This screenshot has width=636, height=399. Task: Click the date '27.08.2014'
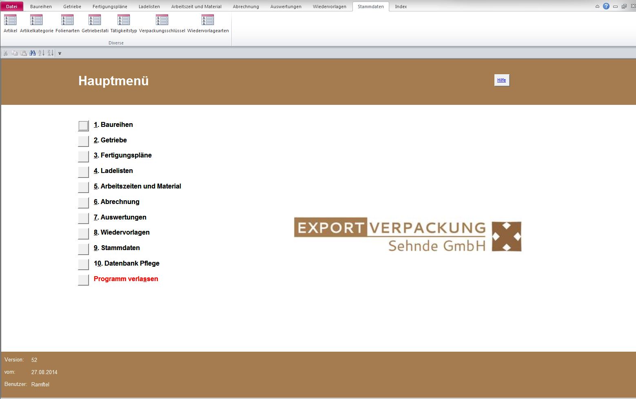[x=44, y=372]
